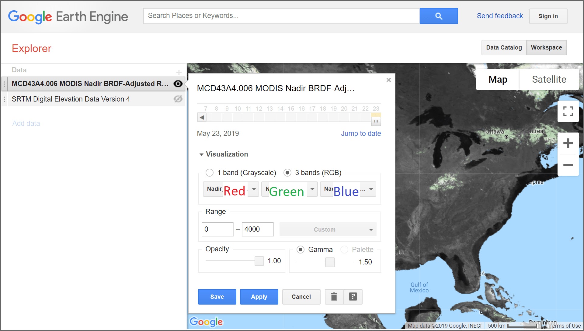Click the range minimum field
Image resolution: width=584 pixels, height=331 pixels.
coord(217,229)
